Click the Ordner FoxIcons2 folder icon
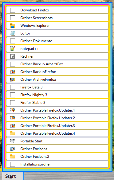114x180 pixels. point(13,156)
